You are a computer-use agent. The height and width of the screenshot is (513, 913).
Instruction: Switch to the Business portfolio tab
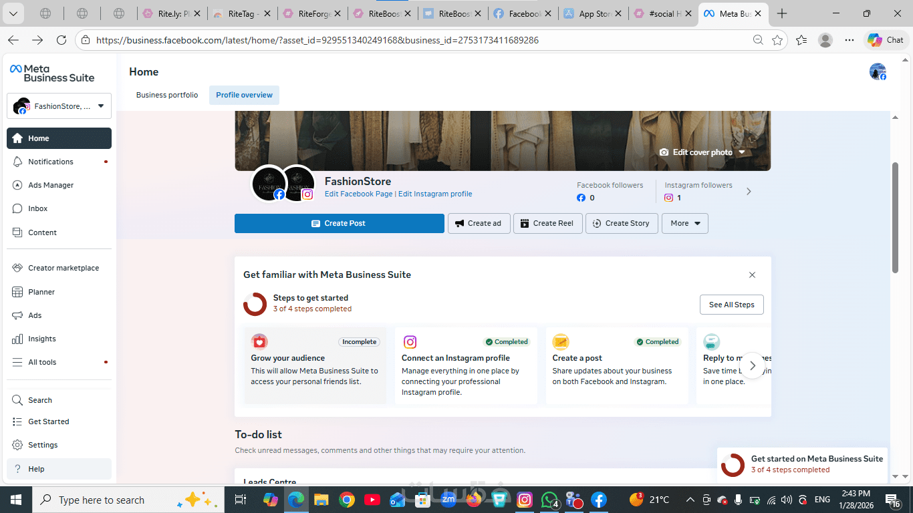click(167, 95)
